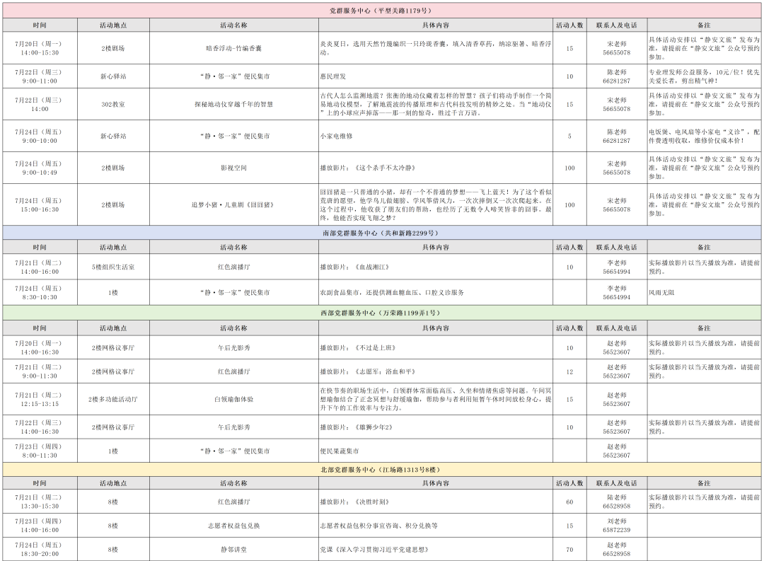Select participant count 5 for 小家电维修
The width and height of the screenshot is (764, 561).
pyautogui.click(x=569, y=136)
